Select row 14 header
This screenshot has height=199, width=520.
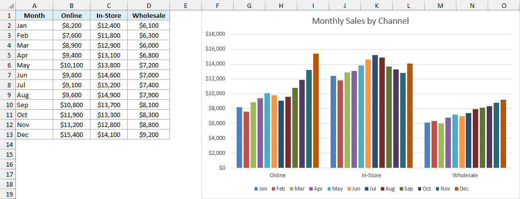point(7,145)
